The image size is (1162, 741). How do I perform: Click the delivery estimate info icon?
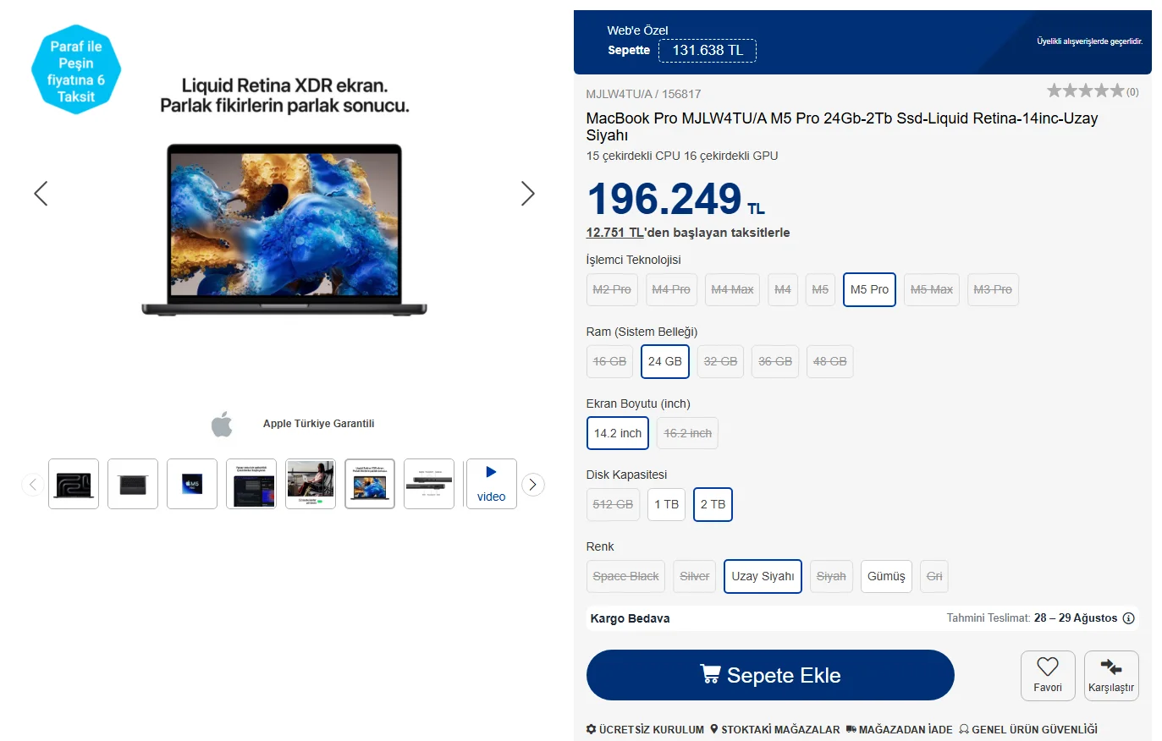coord(1128,618)
